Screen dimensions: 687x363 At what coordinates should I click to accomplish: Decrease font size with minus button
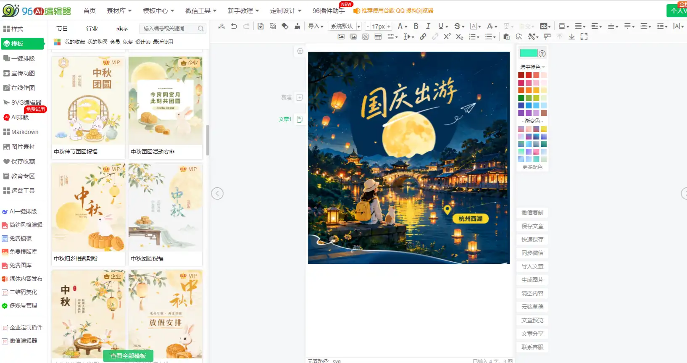pos(368,26)
